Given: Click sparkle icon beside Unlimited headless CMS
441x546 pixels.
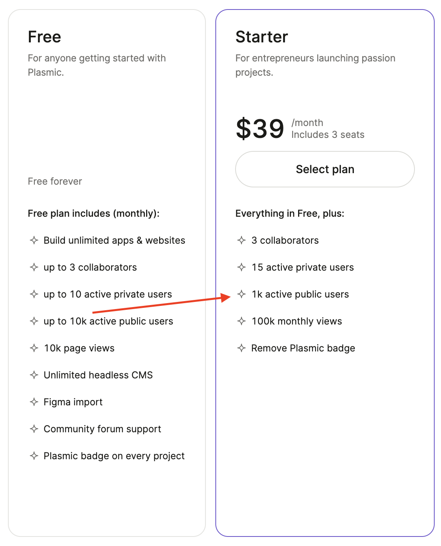Looking at the screenshot, I should point(34,375).
